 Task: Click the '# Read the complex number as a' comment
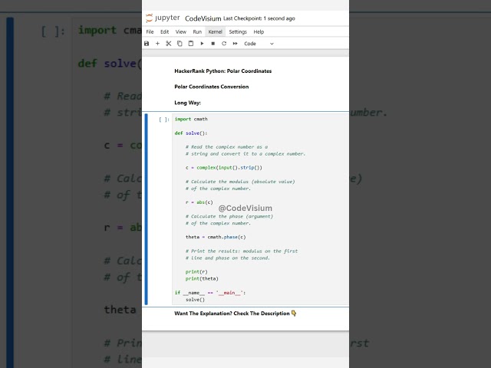(226, 146)
